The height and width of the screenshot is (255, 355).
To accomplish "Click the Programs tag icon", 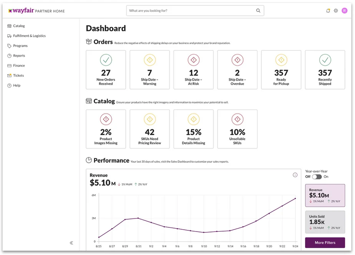I will click(9, 46).
